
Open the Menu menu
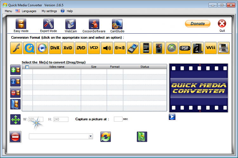[x=8, y=11]
